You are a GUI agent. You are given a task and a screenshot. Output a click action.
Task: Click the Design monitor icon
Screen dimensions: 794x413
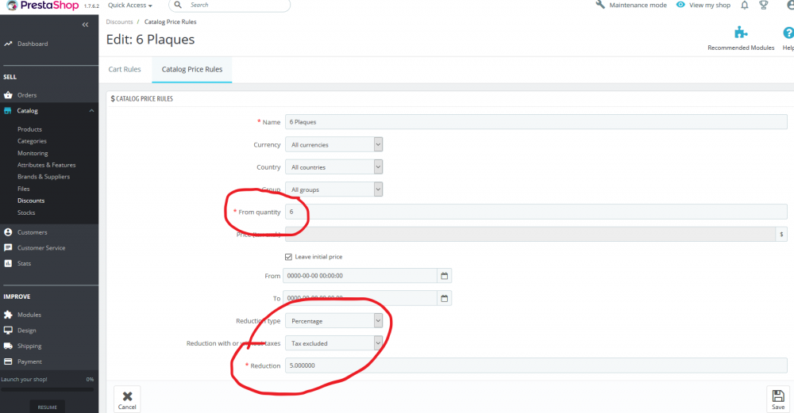tap(8, 330)
